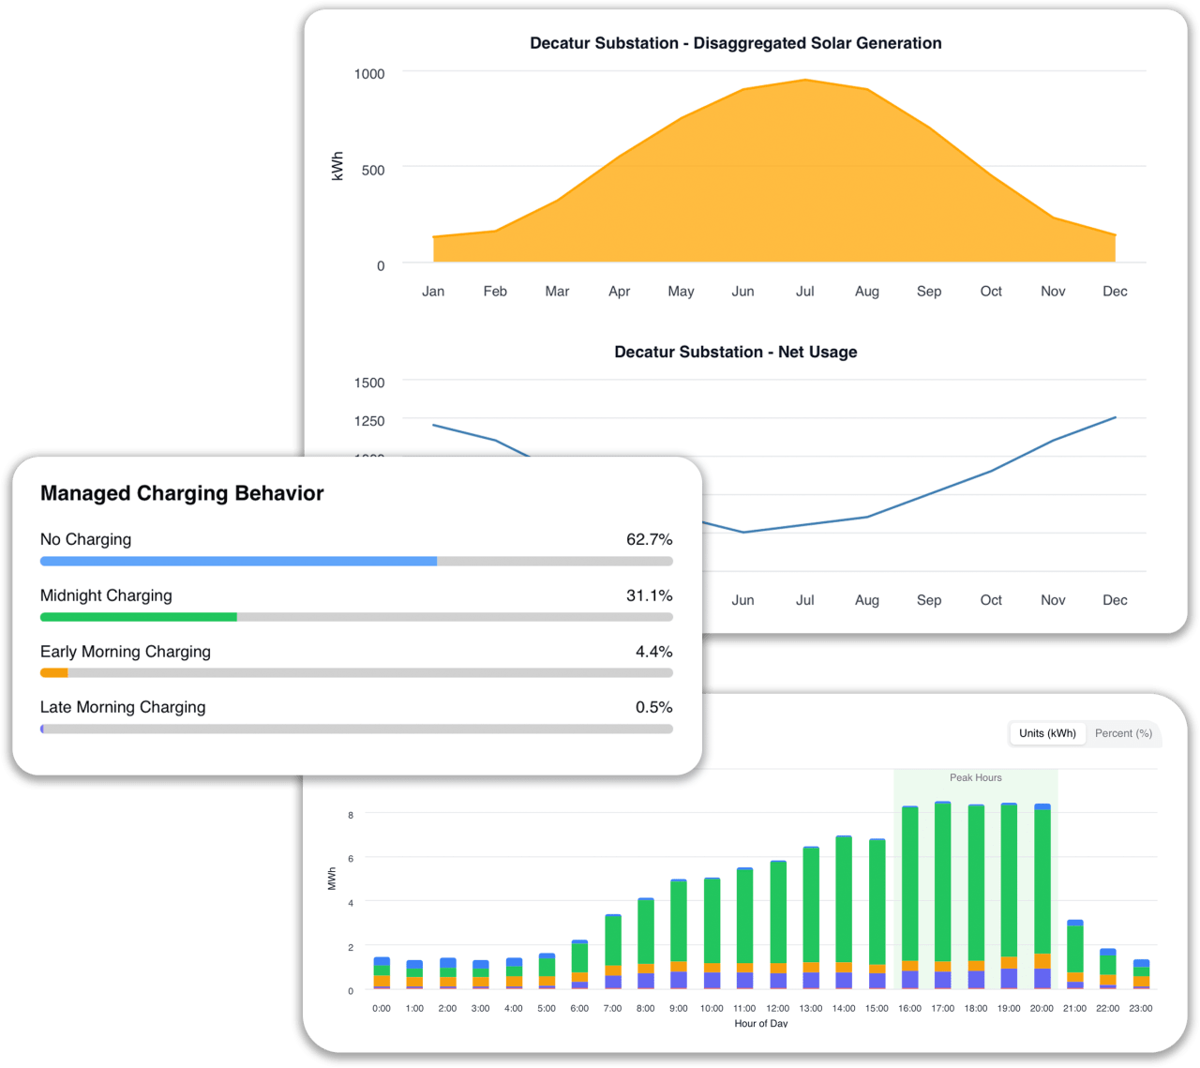The image size is (1200, 1068).
Task: Switch to Percent (%) view
Action: tap(1123, 733)
